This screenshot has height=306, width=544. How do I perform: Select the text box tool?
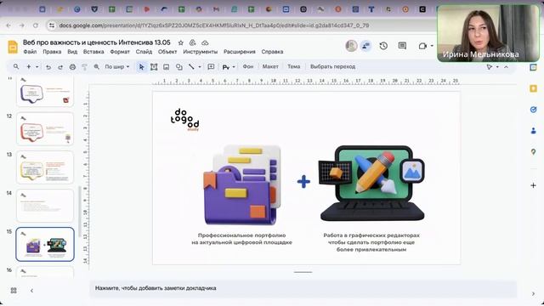154,67
